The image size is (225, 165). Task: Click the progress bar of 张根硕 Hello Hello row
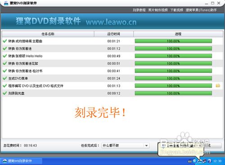pos(173,56)
